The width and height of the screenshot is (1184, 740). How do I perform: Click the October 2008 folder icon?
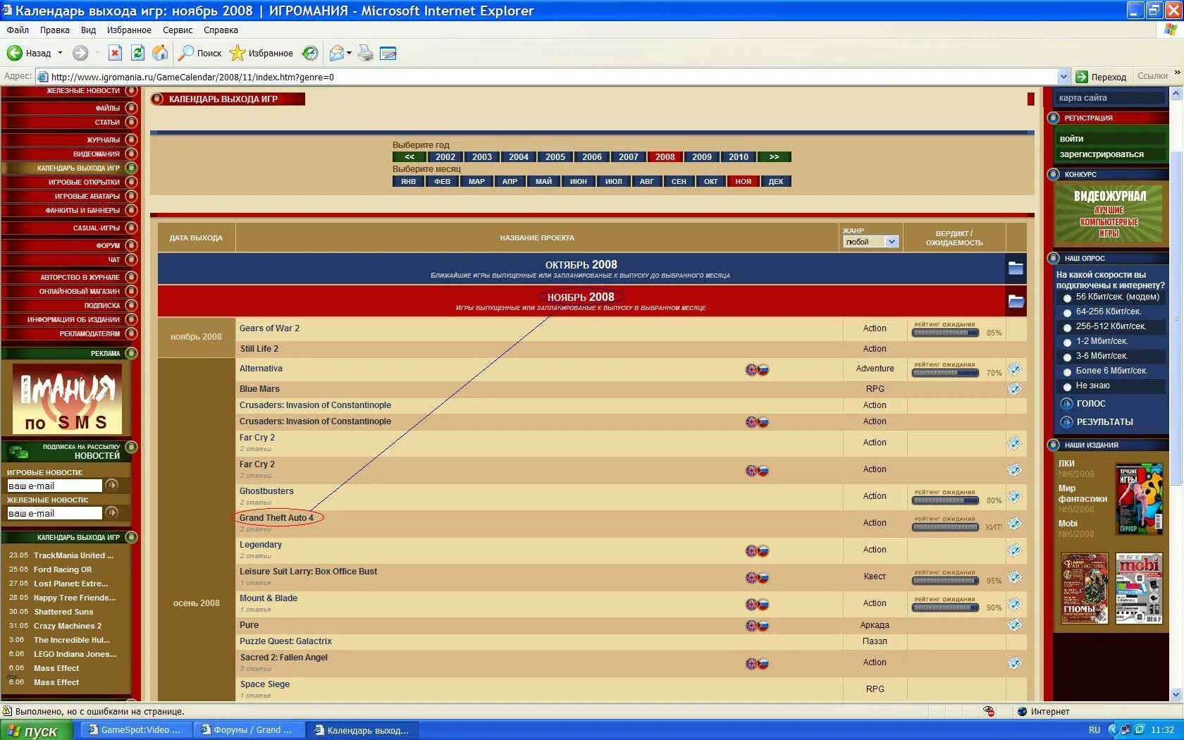click(x=1016, y=268)
